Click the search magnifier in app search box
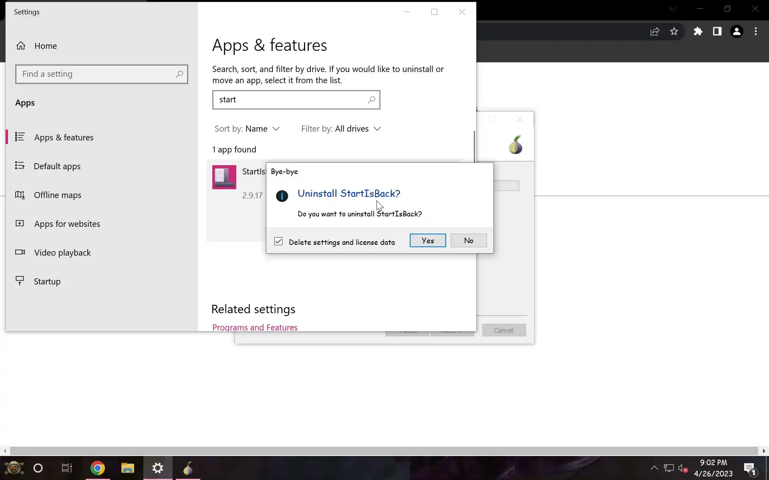Screen dimensions: 769x480 [x=371, y=100]
